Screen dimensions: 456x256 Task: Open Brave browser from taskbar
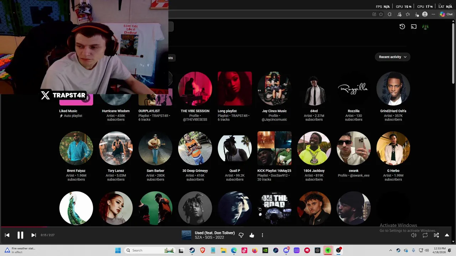pyautogui.click(x=202, y=250)
